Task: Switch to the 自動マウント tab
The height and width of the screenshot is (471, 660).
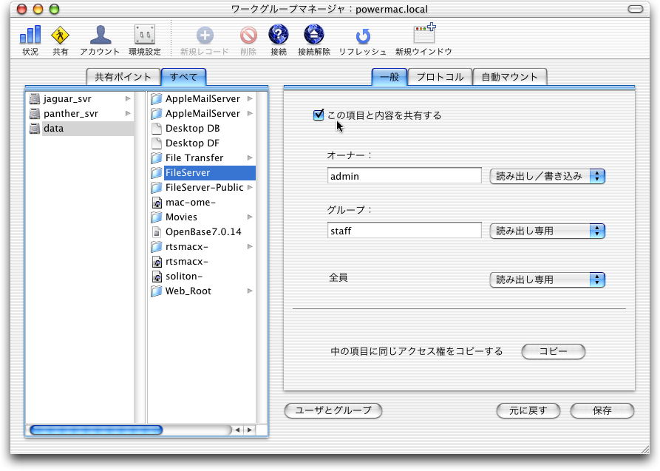Action: click(511, 76)
